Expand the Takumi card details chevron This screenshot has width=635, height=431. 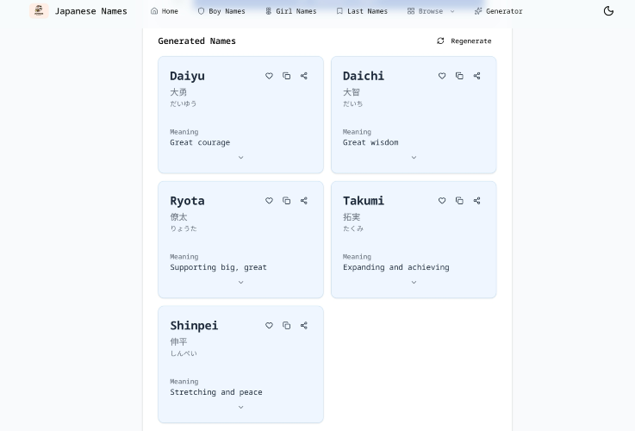click(414, 283)
